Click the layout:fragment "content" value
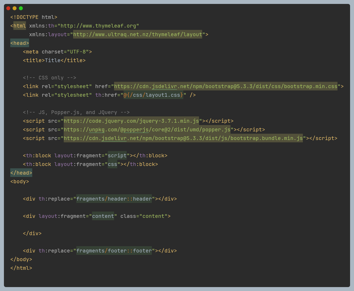The height and width of the screenshot is (291, 354). pos(103,216)
